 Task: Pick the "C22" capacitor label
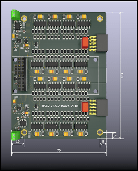coord(27,51)
